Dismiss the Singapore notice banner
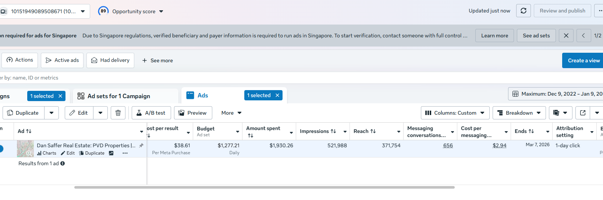Screen dimensions: 603x200 coord(566,36)
